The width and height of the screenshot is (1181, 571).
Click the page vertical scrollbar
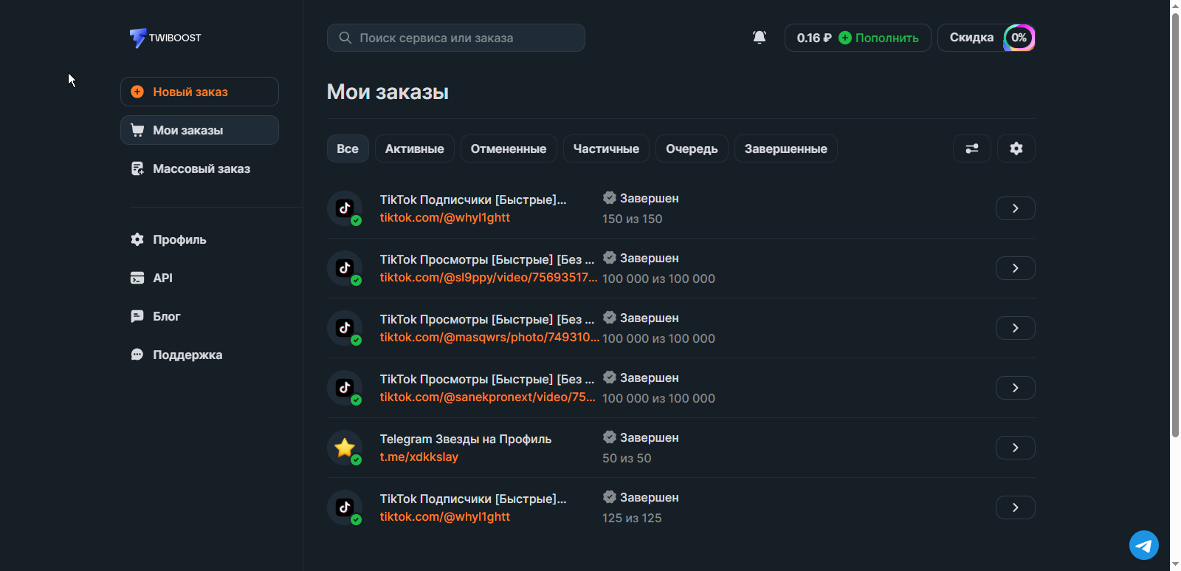1175,222
